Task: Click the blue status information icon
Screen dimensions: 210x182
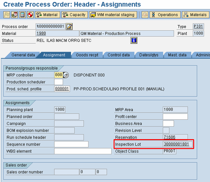Action: (133, 40)
